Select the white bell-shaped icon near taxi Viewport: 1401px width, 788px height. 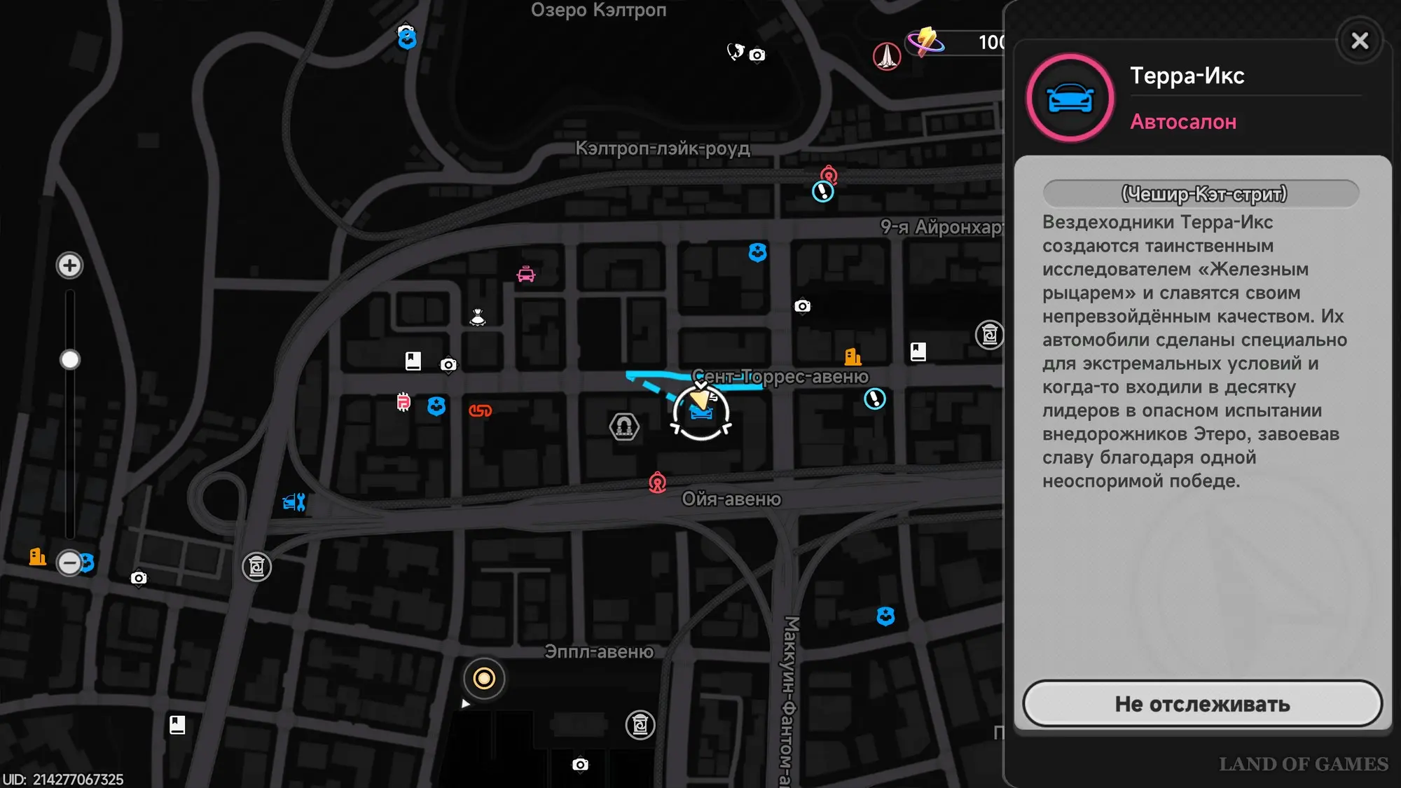[478, 317]
